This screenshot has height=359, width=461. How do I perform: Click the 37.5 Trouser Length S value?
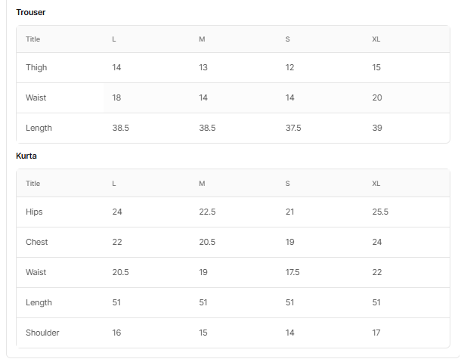coord(293,128)
